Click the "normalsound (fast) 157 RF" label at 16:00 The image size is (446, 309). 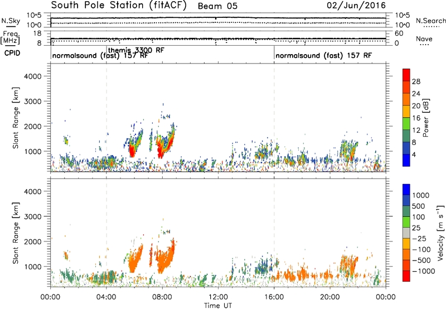tap(323, 55)
